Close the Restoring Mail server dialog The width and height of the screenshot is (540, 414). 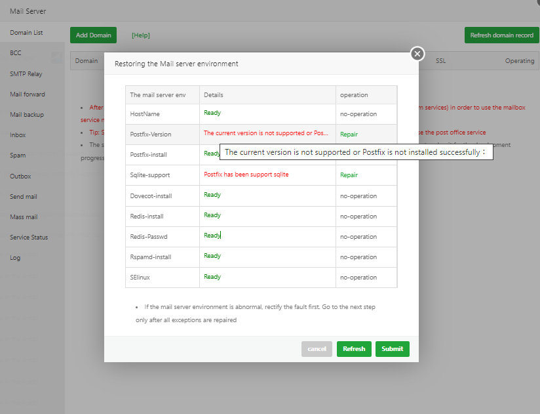click(417, 54)
